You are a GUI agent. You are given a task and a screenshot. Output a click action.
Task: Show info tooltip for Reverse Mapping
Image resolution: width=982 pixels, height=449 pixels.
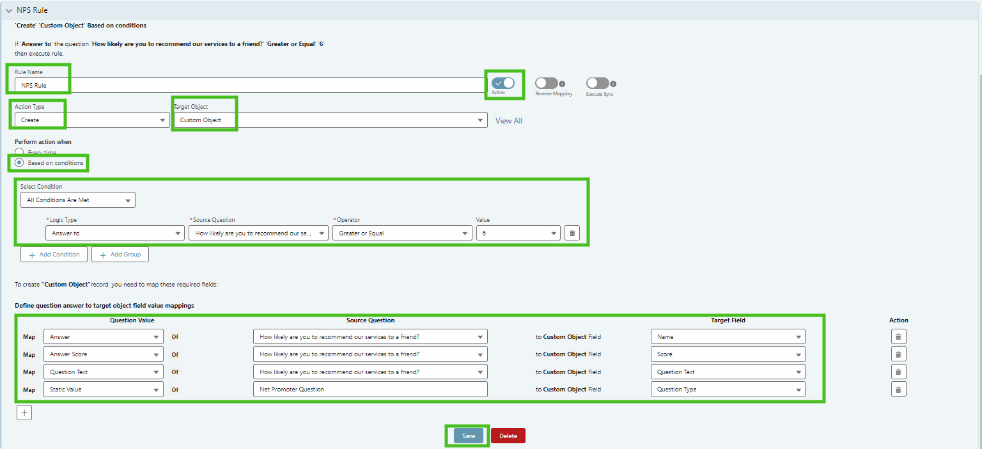pyautogui.click(x=562, y=84)
